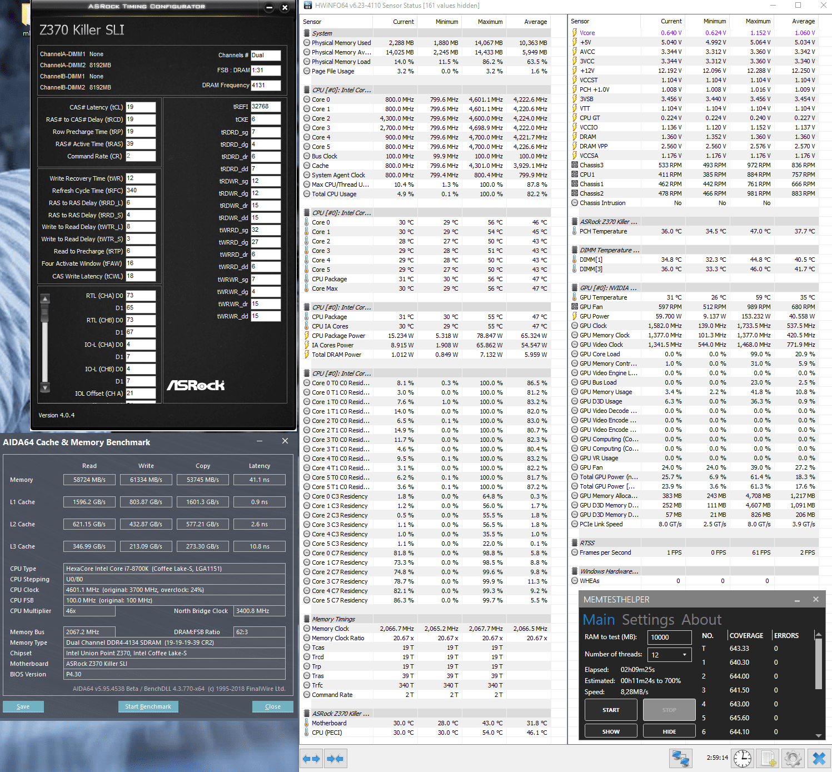Switch to the Main tab in MemTestHelper

click(599, 620)
